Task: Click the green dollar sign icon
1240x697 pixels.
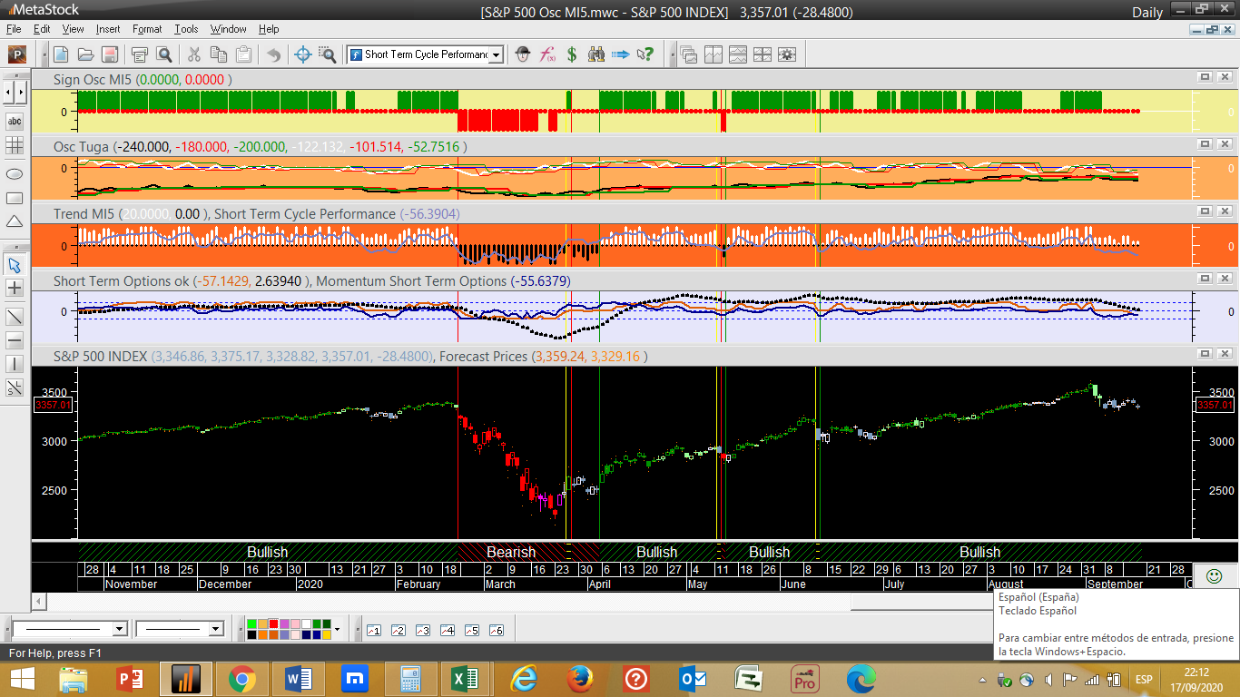Action: pos(572,54)
